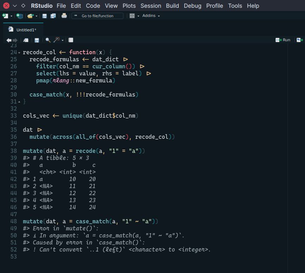Open Find/Replace with the magnifier icon
The width and height of the screenshot is (305, 273).
(48, 40)
